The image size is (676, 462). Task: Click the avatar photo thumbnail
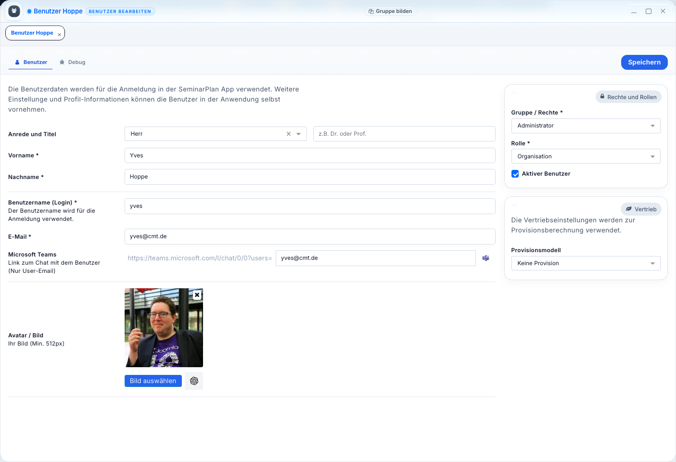[161, 332]
